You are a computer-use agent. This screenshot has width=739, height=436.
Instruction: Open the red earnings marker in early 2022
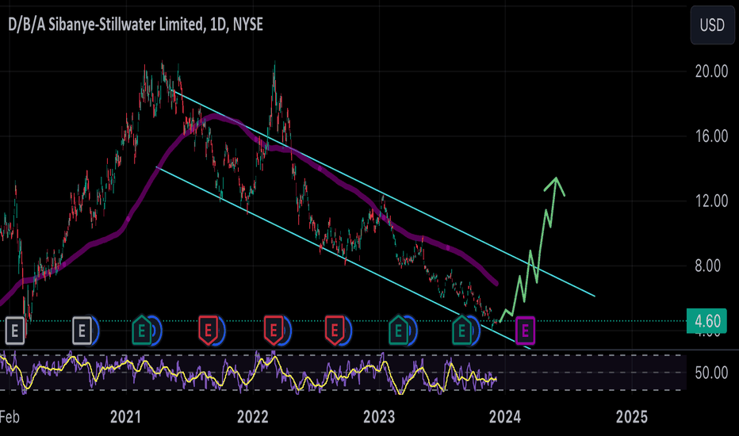coord(274,331)
